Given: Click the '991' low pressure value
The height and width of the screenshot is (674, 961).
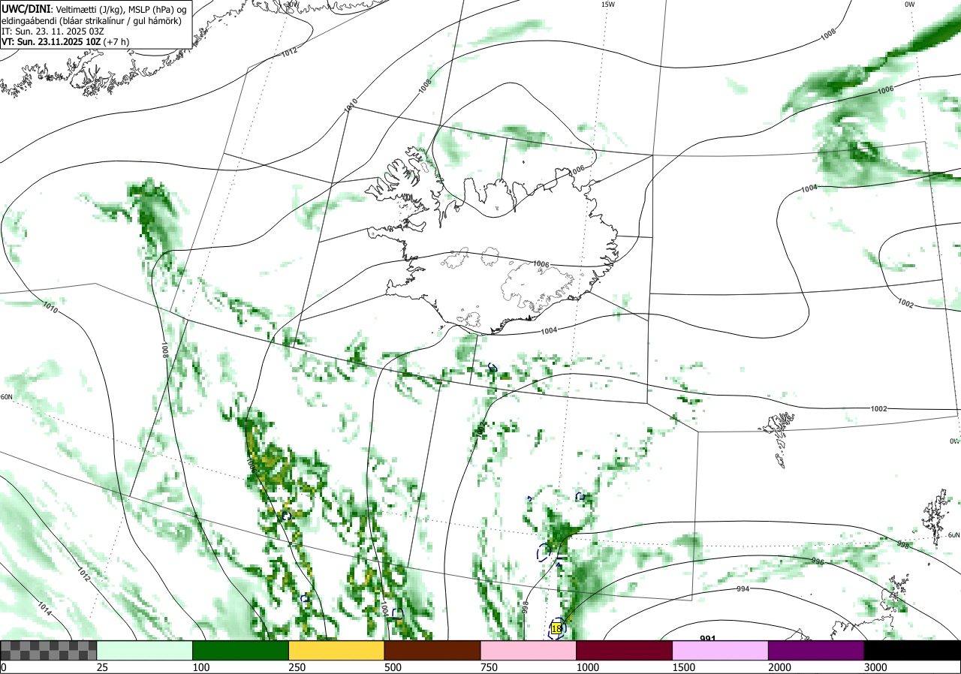Looking at the screenshot, I should click(707, 639).
